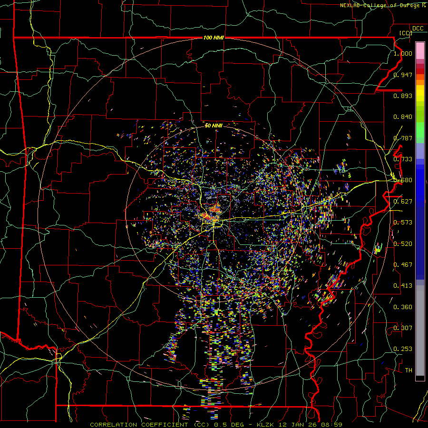Click the NEXLAB College of DuPage credit
The image size is (428, 428).
click(383, 5)
